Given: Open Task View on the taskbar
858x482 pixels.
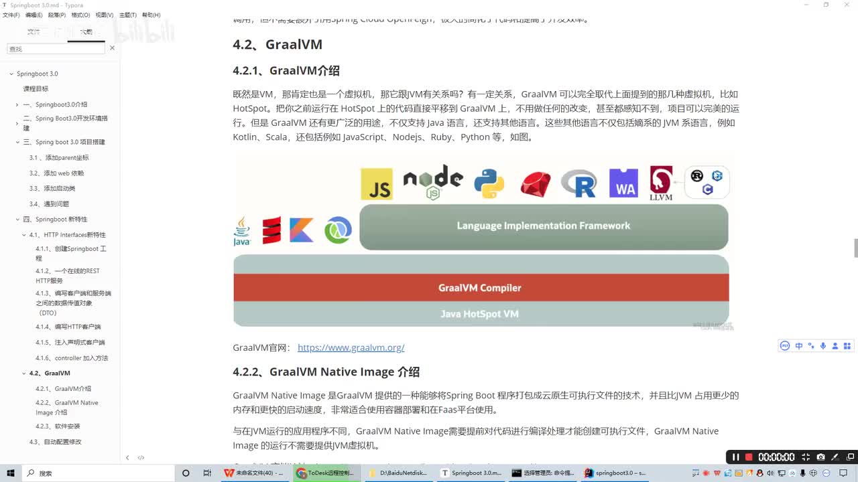Looking at the screenshot, I should click(x=207, y=473).
